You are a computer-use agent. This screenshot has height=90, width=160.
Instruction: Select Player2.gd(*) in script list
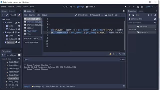[32, 31]
